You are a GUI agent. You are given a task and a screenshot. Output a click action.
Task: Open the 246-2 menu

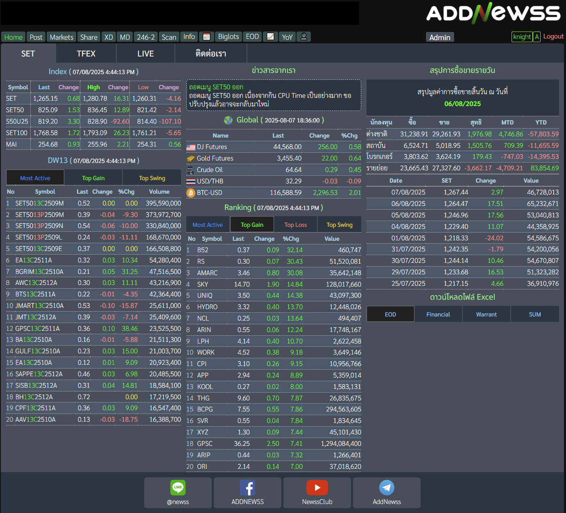click(x=146, y=37)
